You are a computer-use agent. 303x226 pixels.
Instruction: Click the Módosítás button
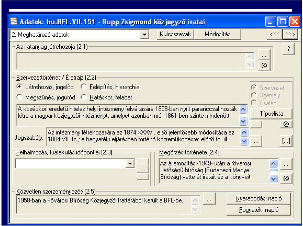(x=217, y=34)
